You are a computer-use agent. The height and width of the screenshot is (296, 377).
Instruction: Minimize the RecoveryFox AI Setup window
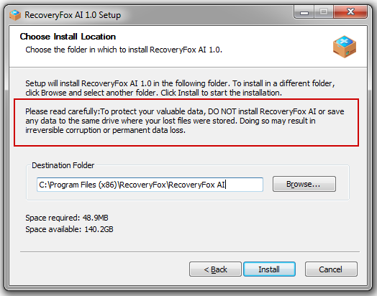[304, 11]
